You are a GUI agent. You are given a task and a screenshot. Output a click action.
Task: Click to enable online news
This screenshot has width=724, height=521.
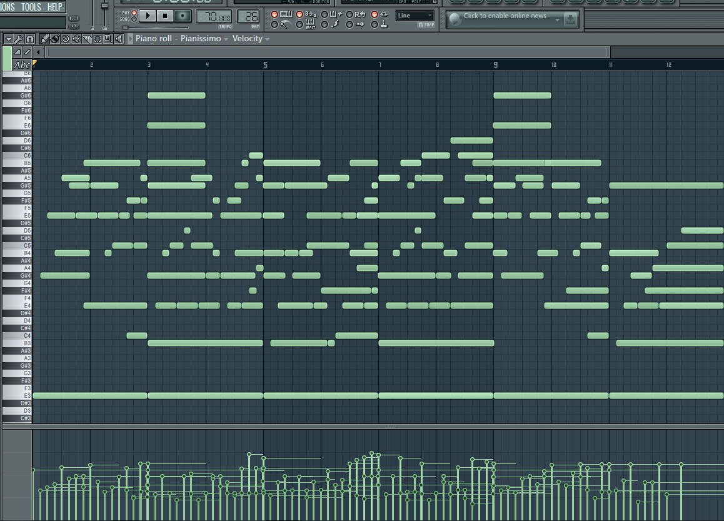click(505, 16)
